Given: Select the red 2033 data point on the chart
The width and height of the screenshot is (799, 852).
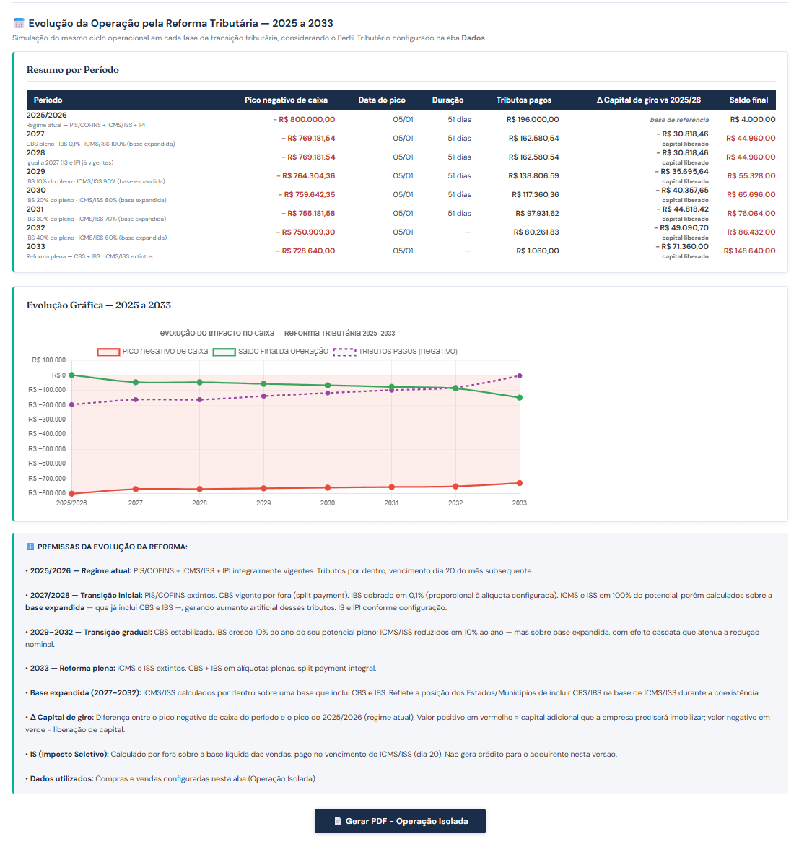Looking at the screenshot, I should (520, 483).
